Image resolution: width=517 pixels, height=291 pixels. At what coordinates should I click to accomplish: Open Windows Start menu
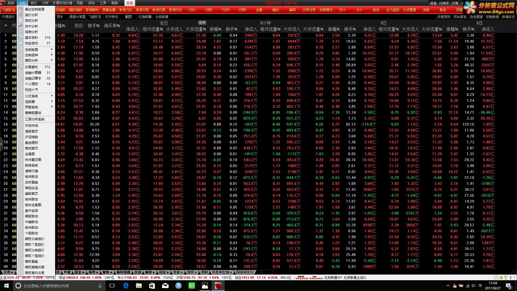click(x=6, y=286)
